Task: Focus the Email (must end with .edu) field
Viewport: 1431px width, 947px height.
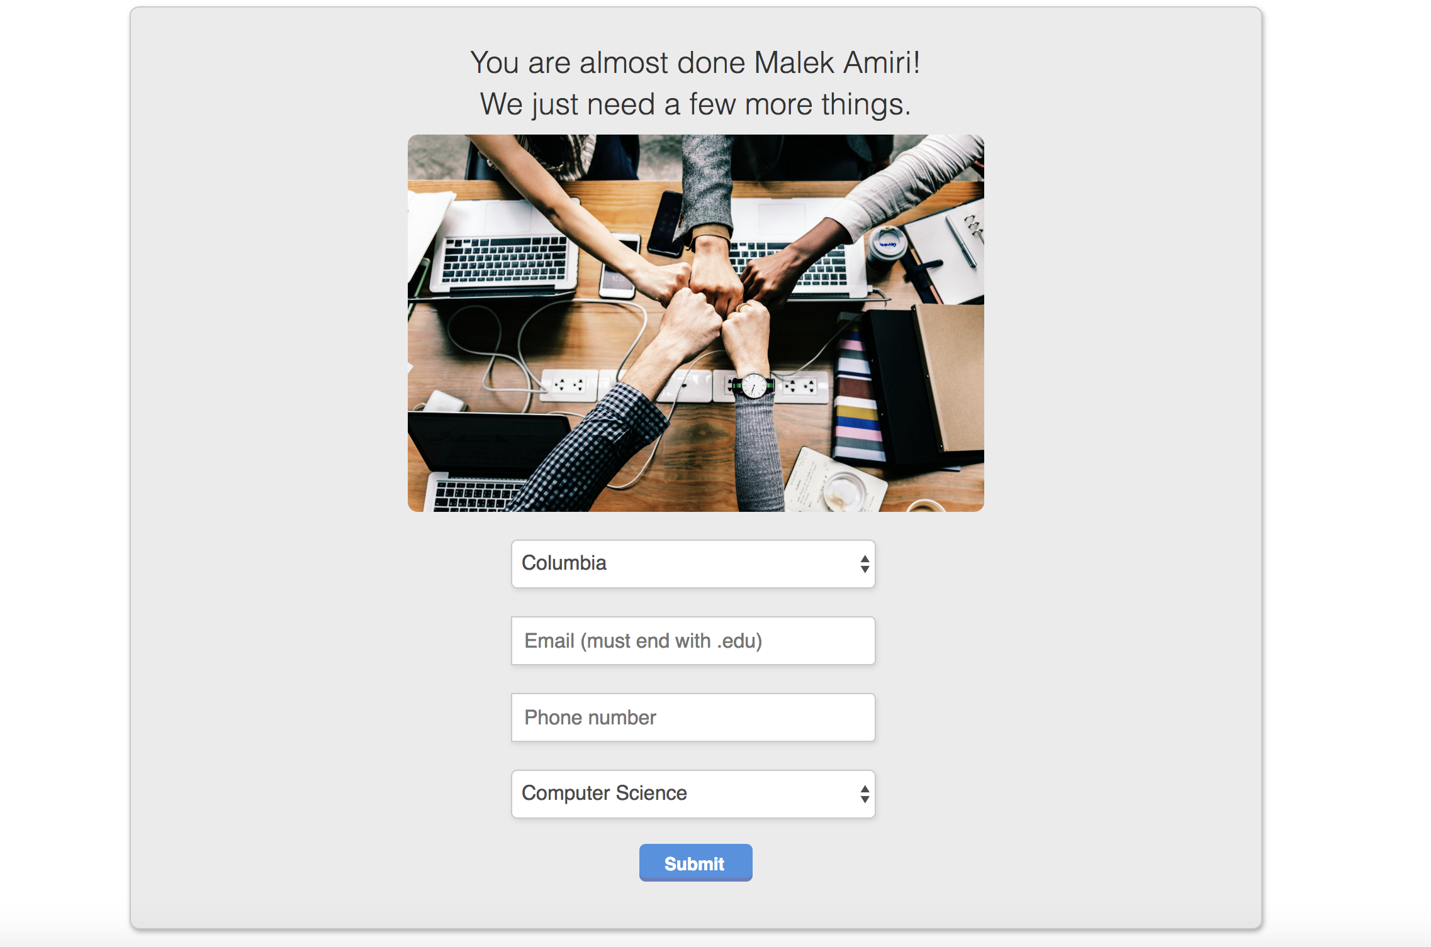Action: point(693,641)
